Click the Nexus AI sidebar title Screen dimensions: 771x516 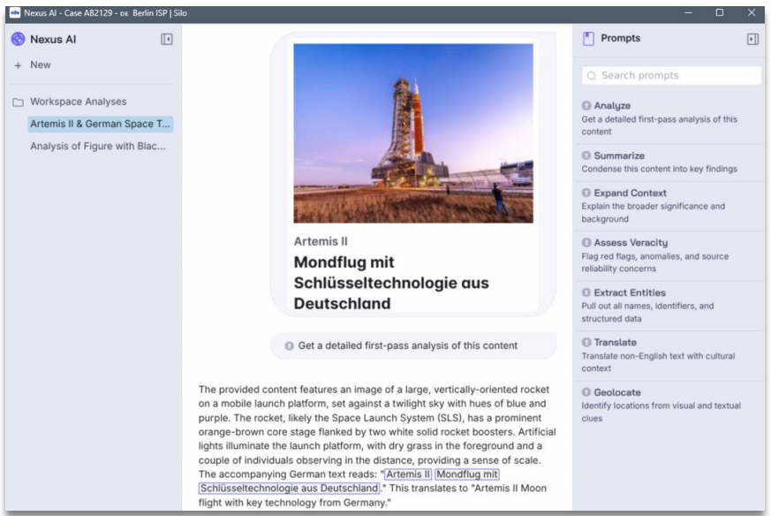pyautogui.click(x=53, y=40)
